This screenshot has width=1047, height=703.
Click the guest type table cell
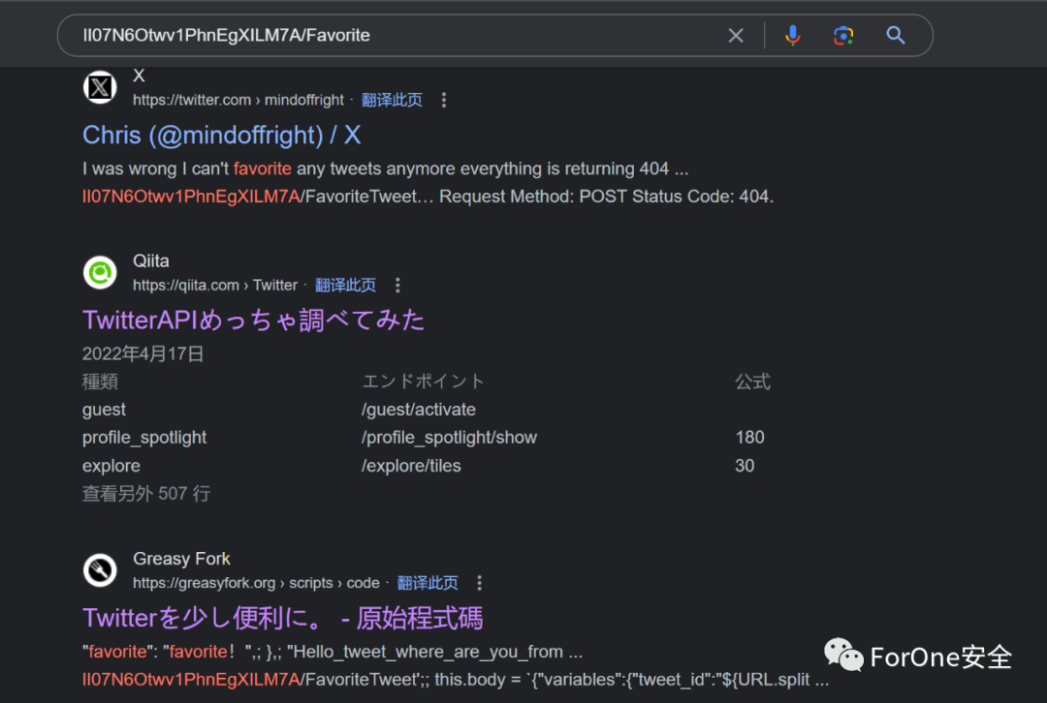(x=104, y=410)
